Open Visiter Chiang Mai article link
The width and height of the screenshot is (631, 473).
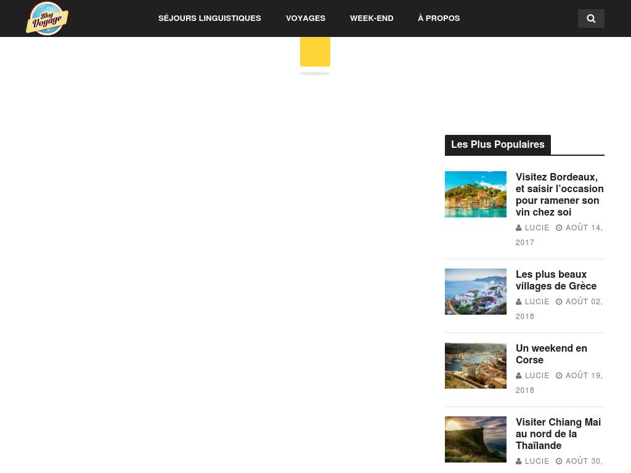(x=558, y=434)
